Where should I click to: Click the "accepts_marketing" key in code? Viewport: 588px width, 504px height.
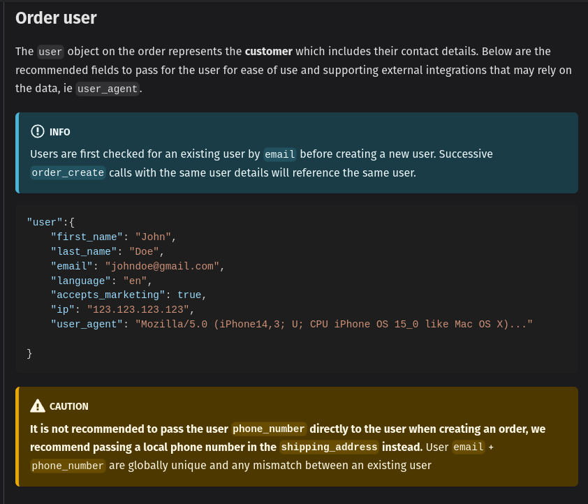click(108, 295)
